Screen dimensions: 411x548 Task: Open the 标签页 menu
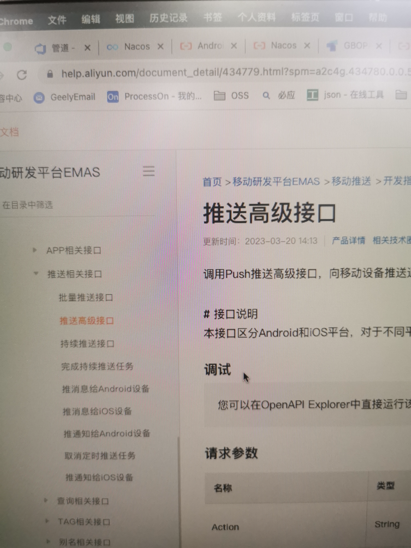(x=305, y=17)
